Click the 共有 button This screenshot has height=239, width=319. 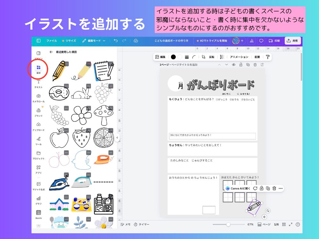(x=293, y=40)
